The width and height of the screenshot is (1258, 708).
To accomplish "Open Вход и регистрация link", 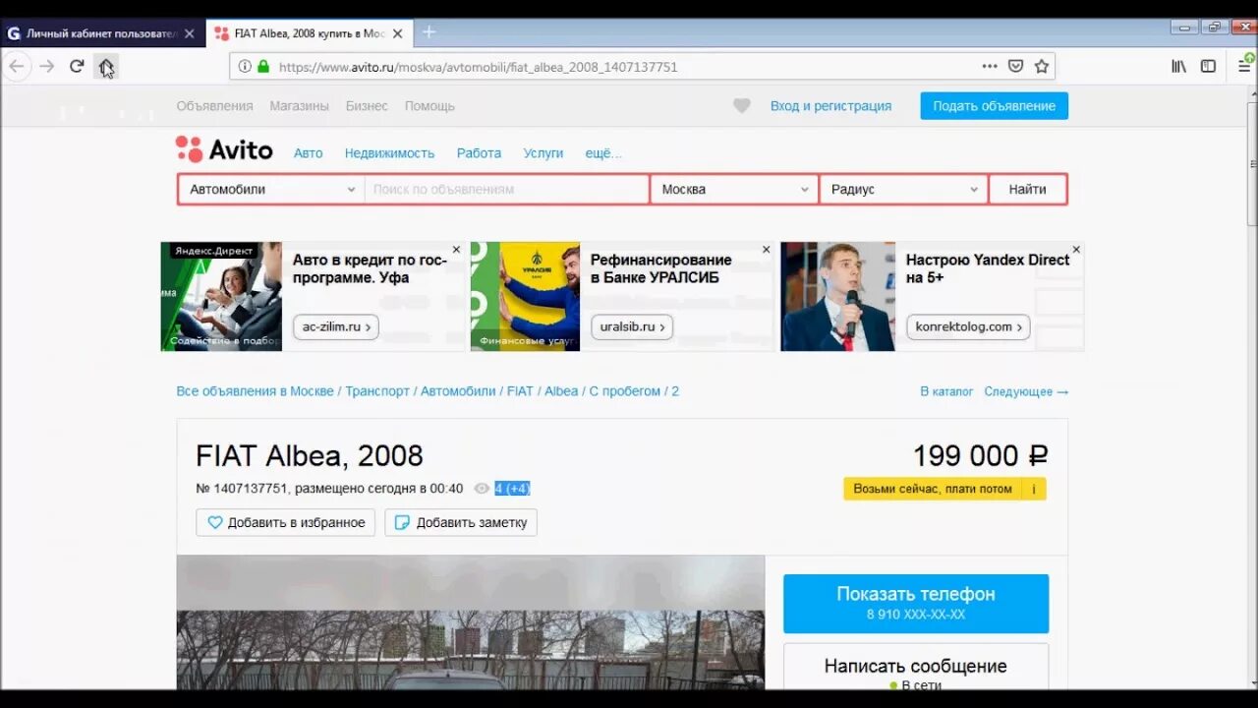I will [x=830, y=106].
